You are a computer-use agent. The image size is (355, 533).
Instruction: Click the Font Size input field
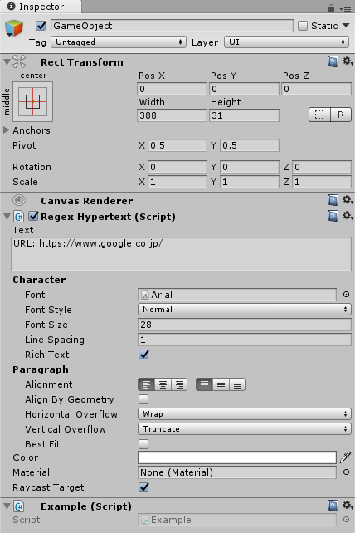click(245, 325)
